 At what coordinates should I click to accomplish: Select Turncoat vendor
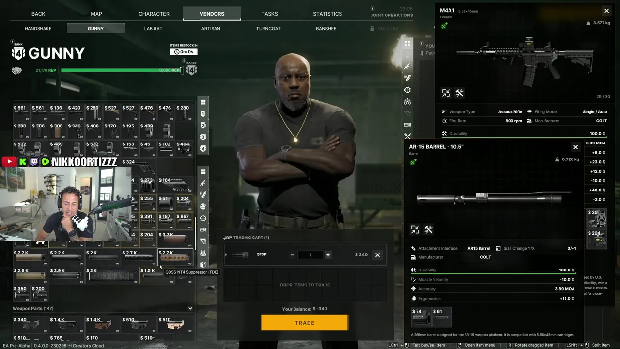click(268, 29)
